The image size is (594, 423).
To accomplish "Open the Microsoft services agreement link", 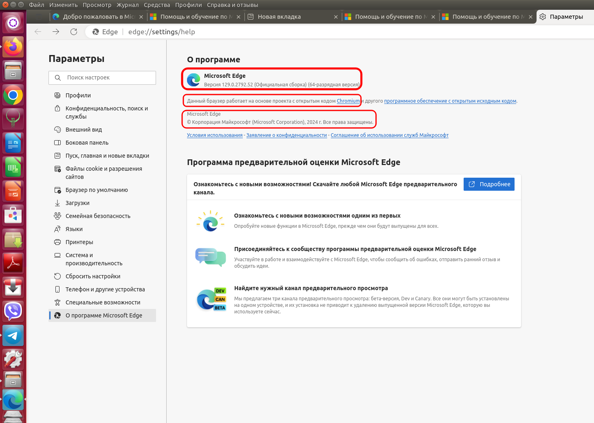I will tap(389, 135).
